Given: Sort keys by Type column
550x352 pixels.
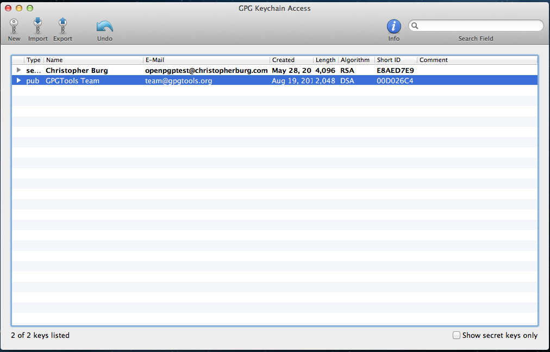Looking at the screenshot, I should click(34, 60).
